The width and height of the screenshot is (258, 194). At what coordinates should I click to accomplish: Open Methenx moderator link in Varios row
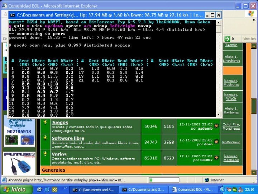coord(231,160)
